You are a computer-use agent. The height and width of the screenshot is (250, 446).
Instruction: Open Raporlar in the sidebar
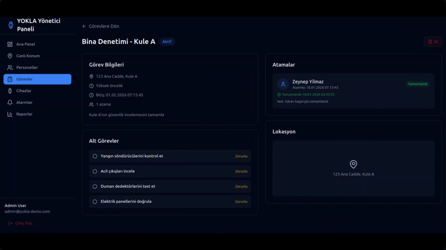37,114
